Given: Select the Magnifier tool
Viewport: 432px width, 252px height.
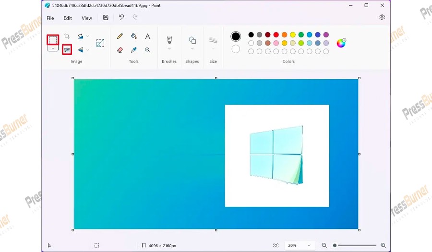Looking at the screenshot, I should (148, 50).
